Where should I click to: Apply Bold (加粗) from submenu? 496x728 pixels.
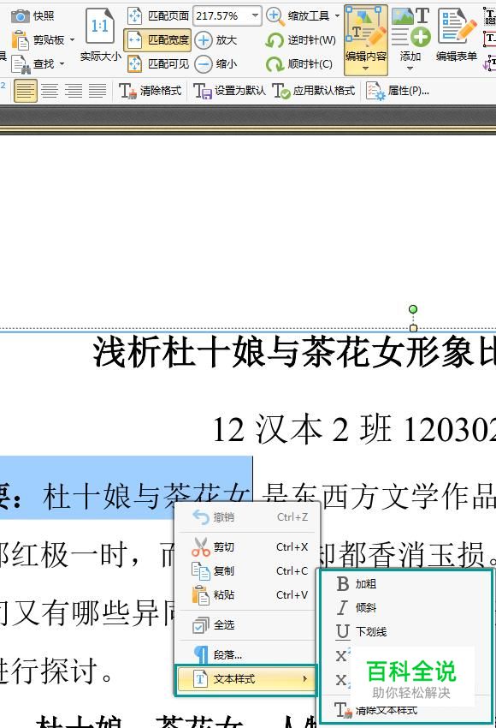(x=405, y=583)
